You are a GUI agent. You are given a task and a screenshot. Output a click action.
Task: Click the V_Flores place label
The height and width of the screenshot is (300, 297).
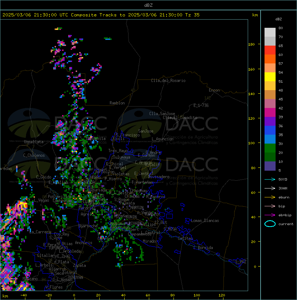coord(54,287)
